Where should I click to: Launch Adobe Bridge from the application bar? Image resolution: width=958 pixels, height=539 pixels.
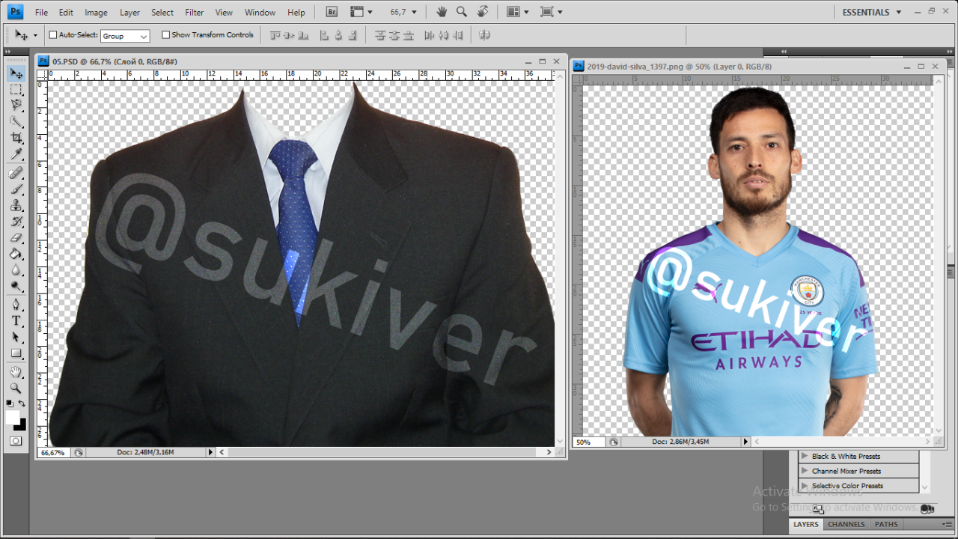[x=332, y=12]
